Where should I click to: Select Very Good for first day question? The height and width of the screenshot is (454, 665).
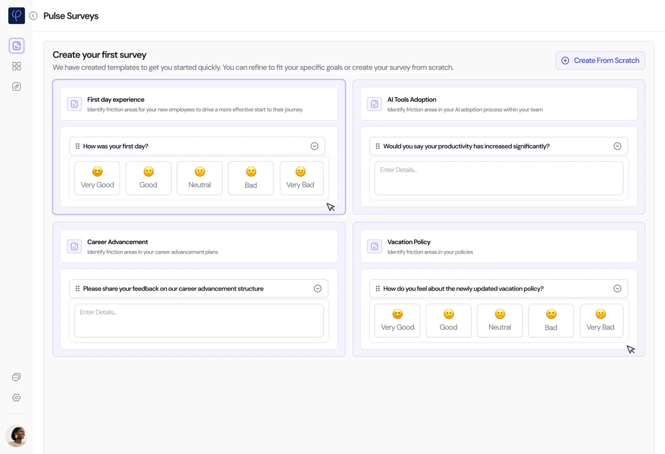click(x=97, y=178)
